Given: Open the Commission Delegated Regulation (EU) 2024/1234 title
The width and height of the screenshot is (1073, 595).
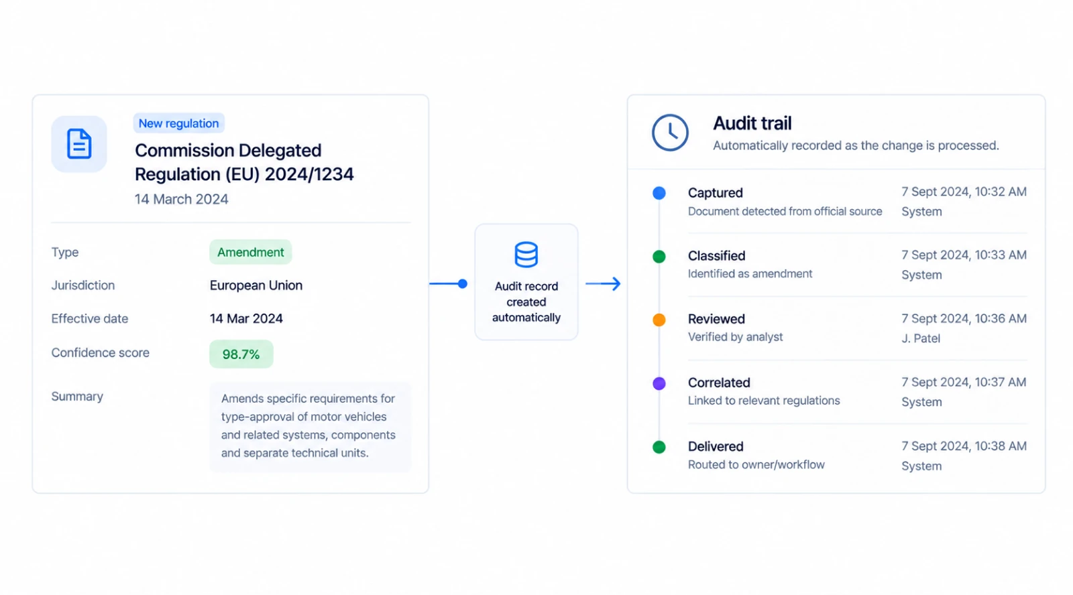Looking at the screenshot, I should (244, 162).
